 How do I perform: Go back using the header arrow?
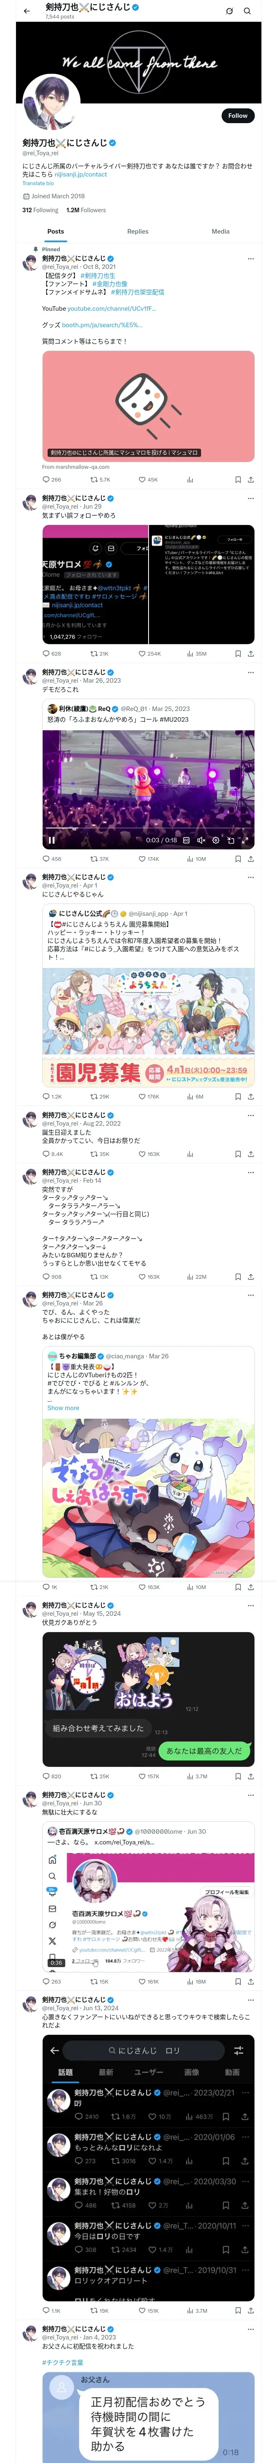tap(27, 11)
